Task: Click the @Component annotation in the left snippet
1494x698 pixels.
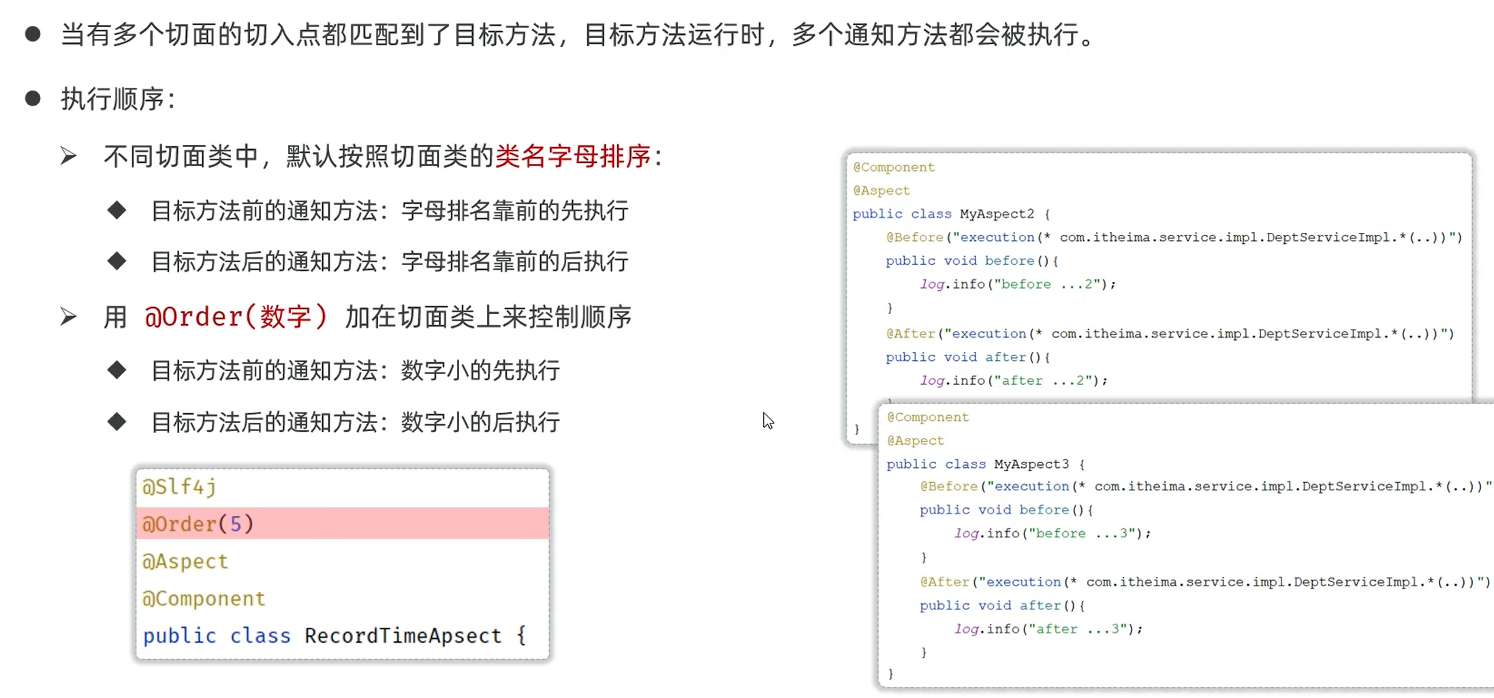Action: (x=204, y=599)
